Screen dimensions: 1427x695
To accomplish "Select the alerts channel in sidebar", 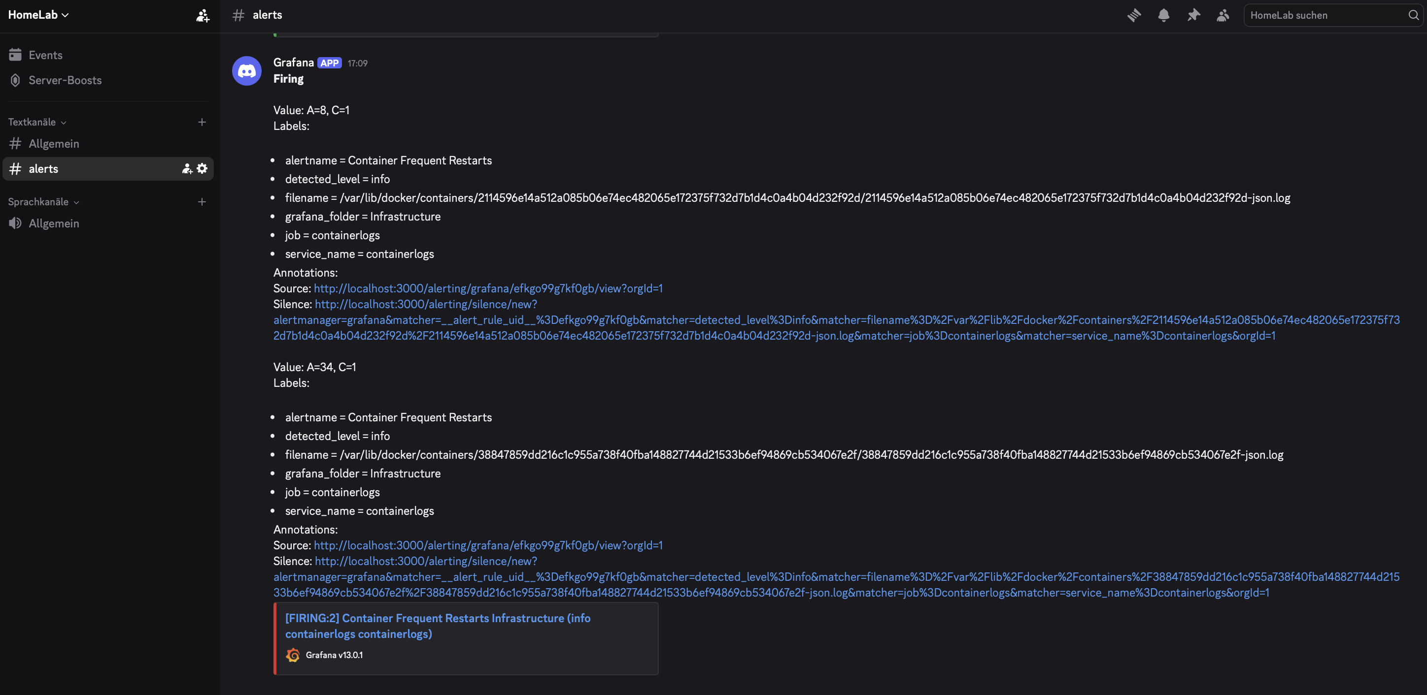I will pos(108,169).
